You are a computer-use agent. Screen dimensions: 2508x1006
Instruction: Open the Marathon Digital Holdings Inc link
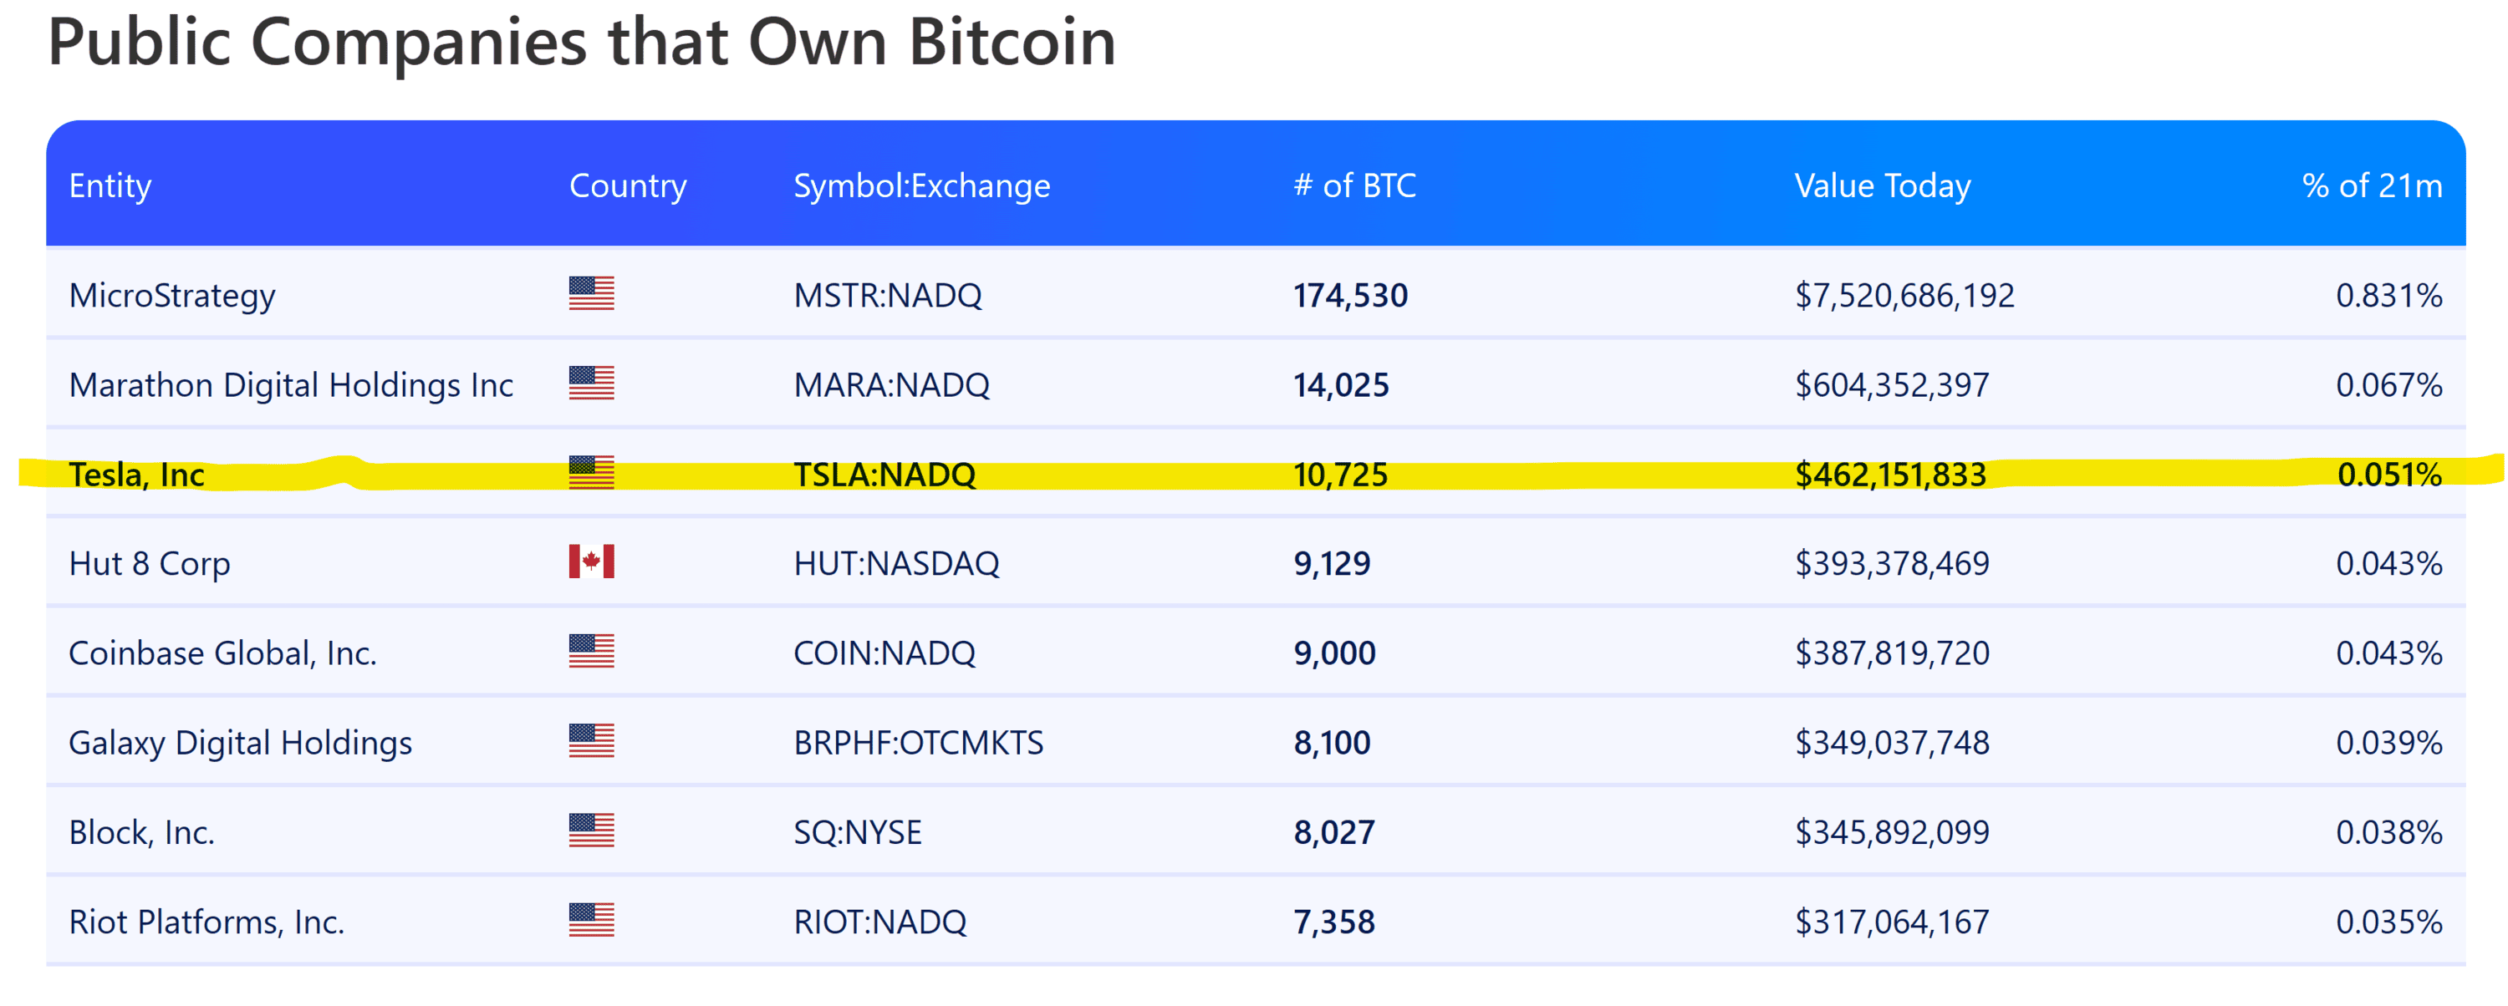tap(291, 384)
